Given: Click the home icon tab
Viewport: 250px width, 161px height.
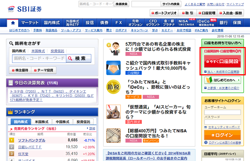Looking at the screenshot, I should [13, 23].
